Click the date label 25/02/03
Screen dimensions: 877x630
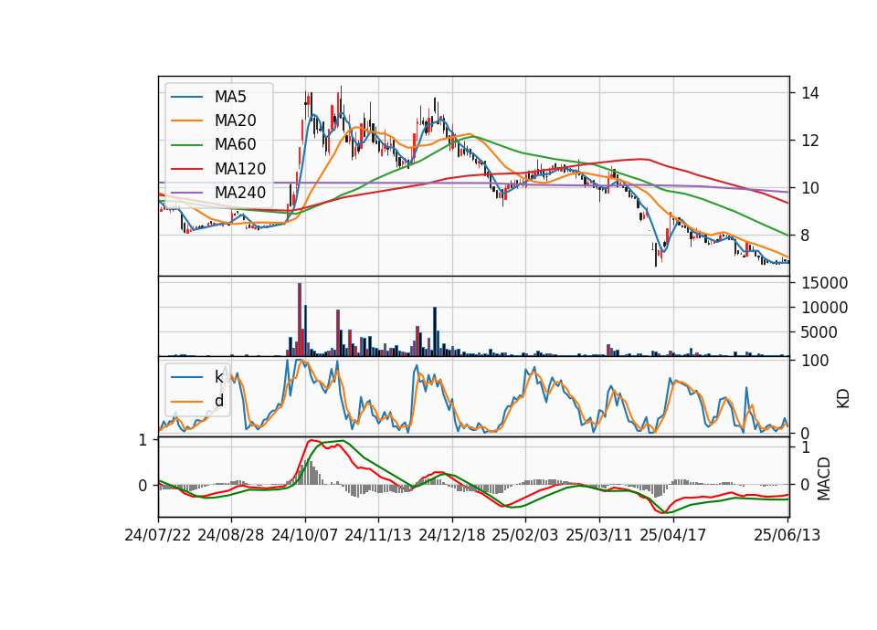(525, 535)
